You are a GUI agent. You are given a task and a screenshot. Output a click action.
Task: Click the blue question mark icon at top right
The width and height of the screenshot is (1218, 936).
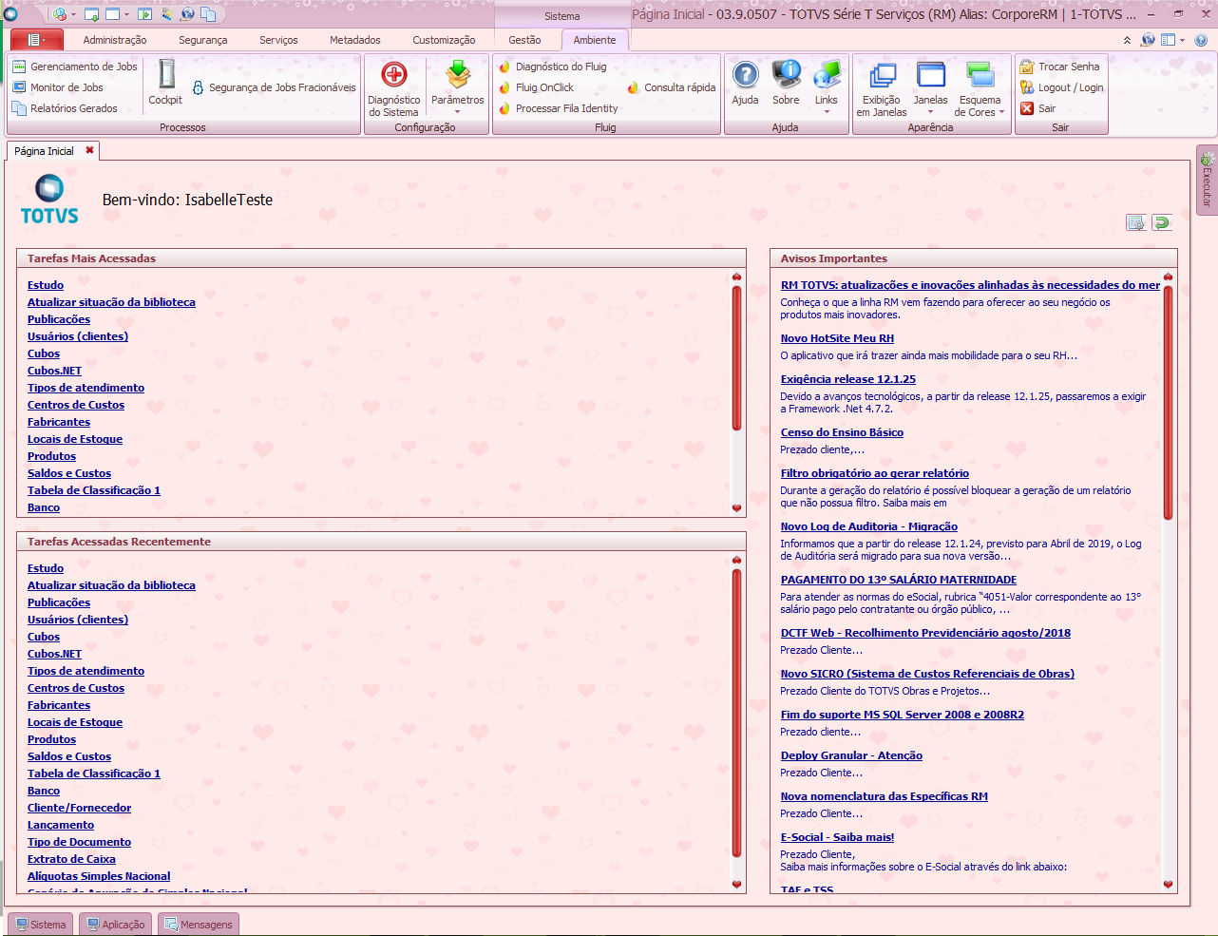pyautogui.click(x=1201, y=40)
